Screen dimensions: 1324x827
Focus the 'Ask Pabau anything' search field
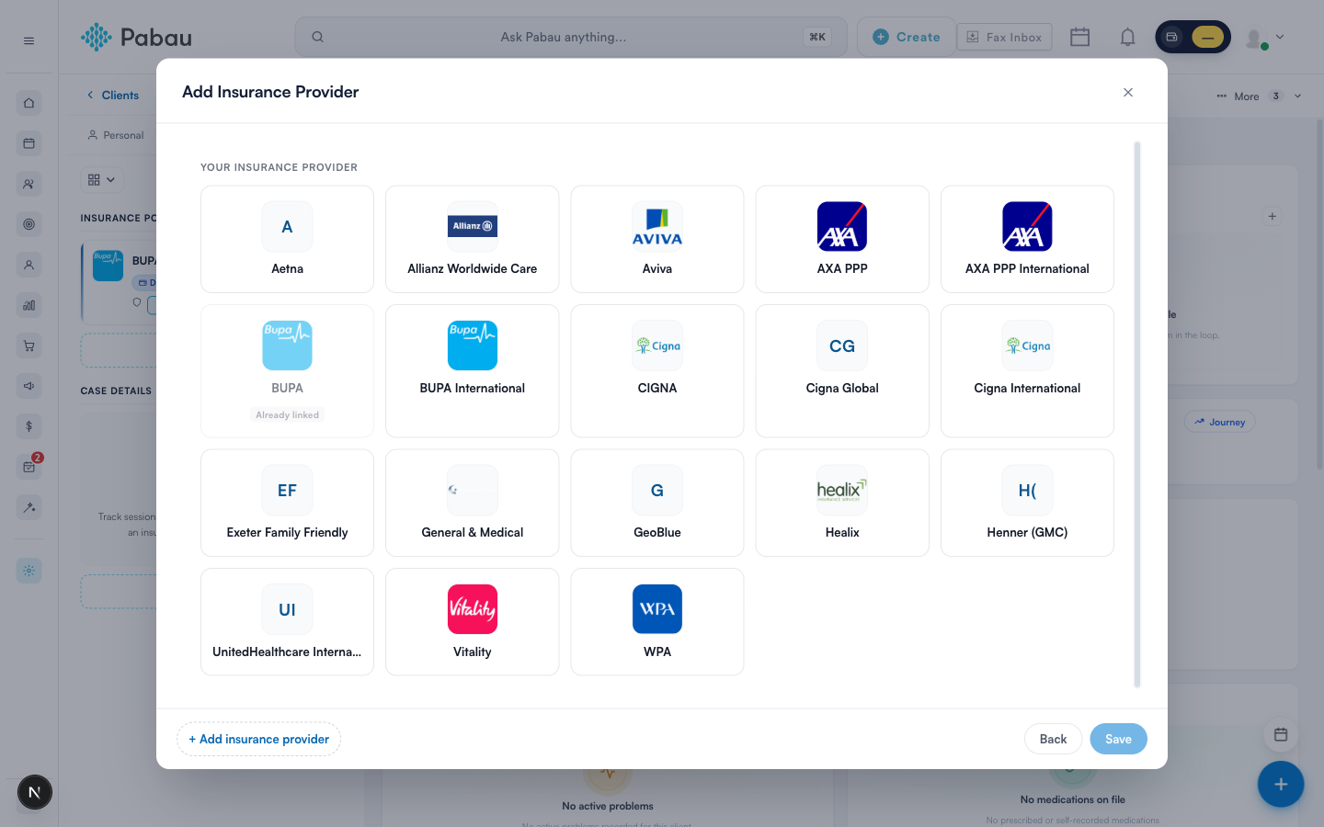click(x=570, y=37)
